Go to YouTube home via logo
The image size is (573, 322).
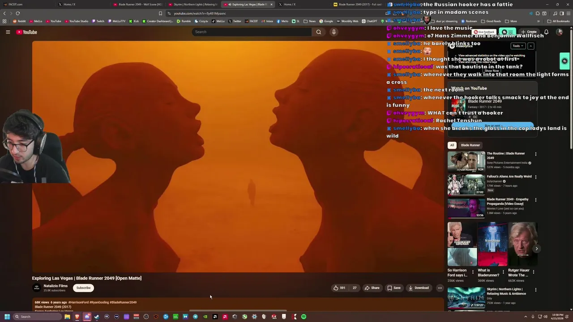coord(26,32)
